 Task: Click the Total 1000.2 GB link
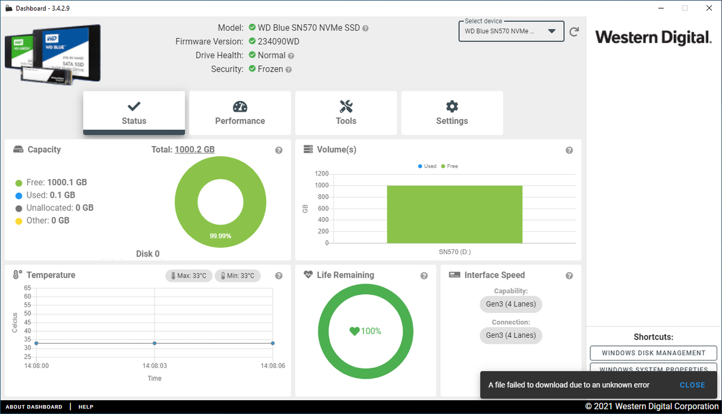click(x=194, y=150)
